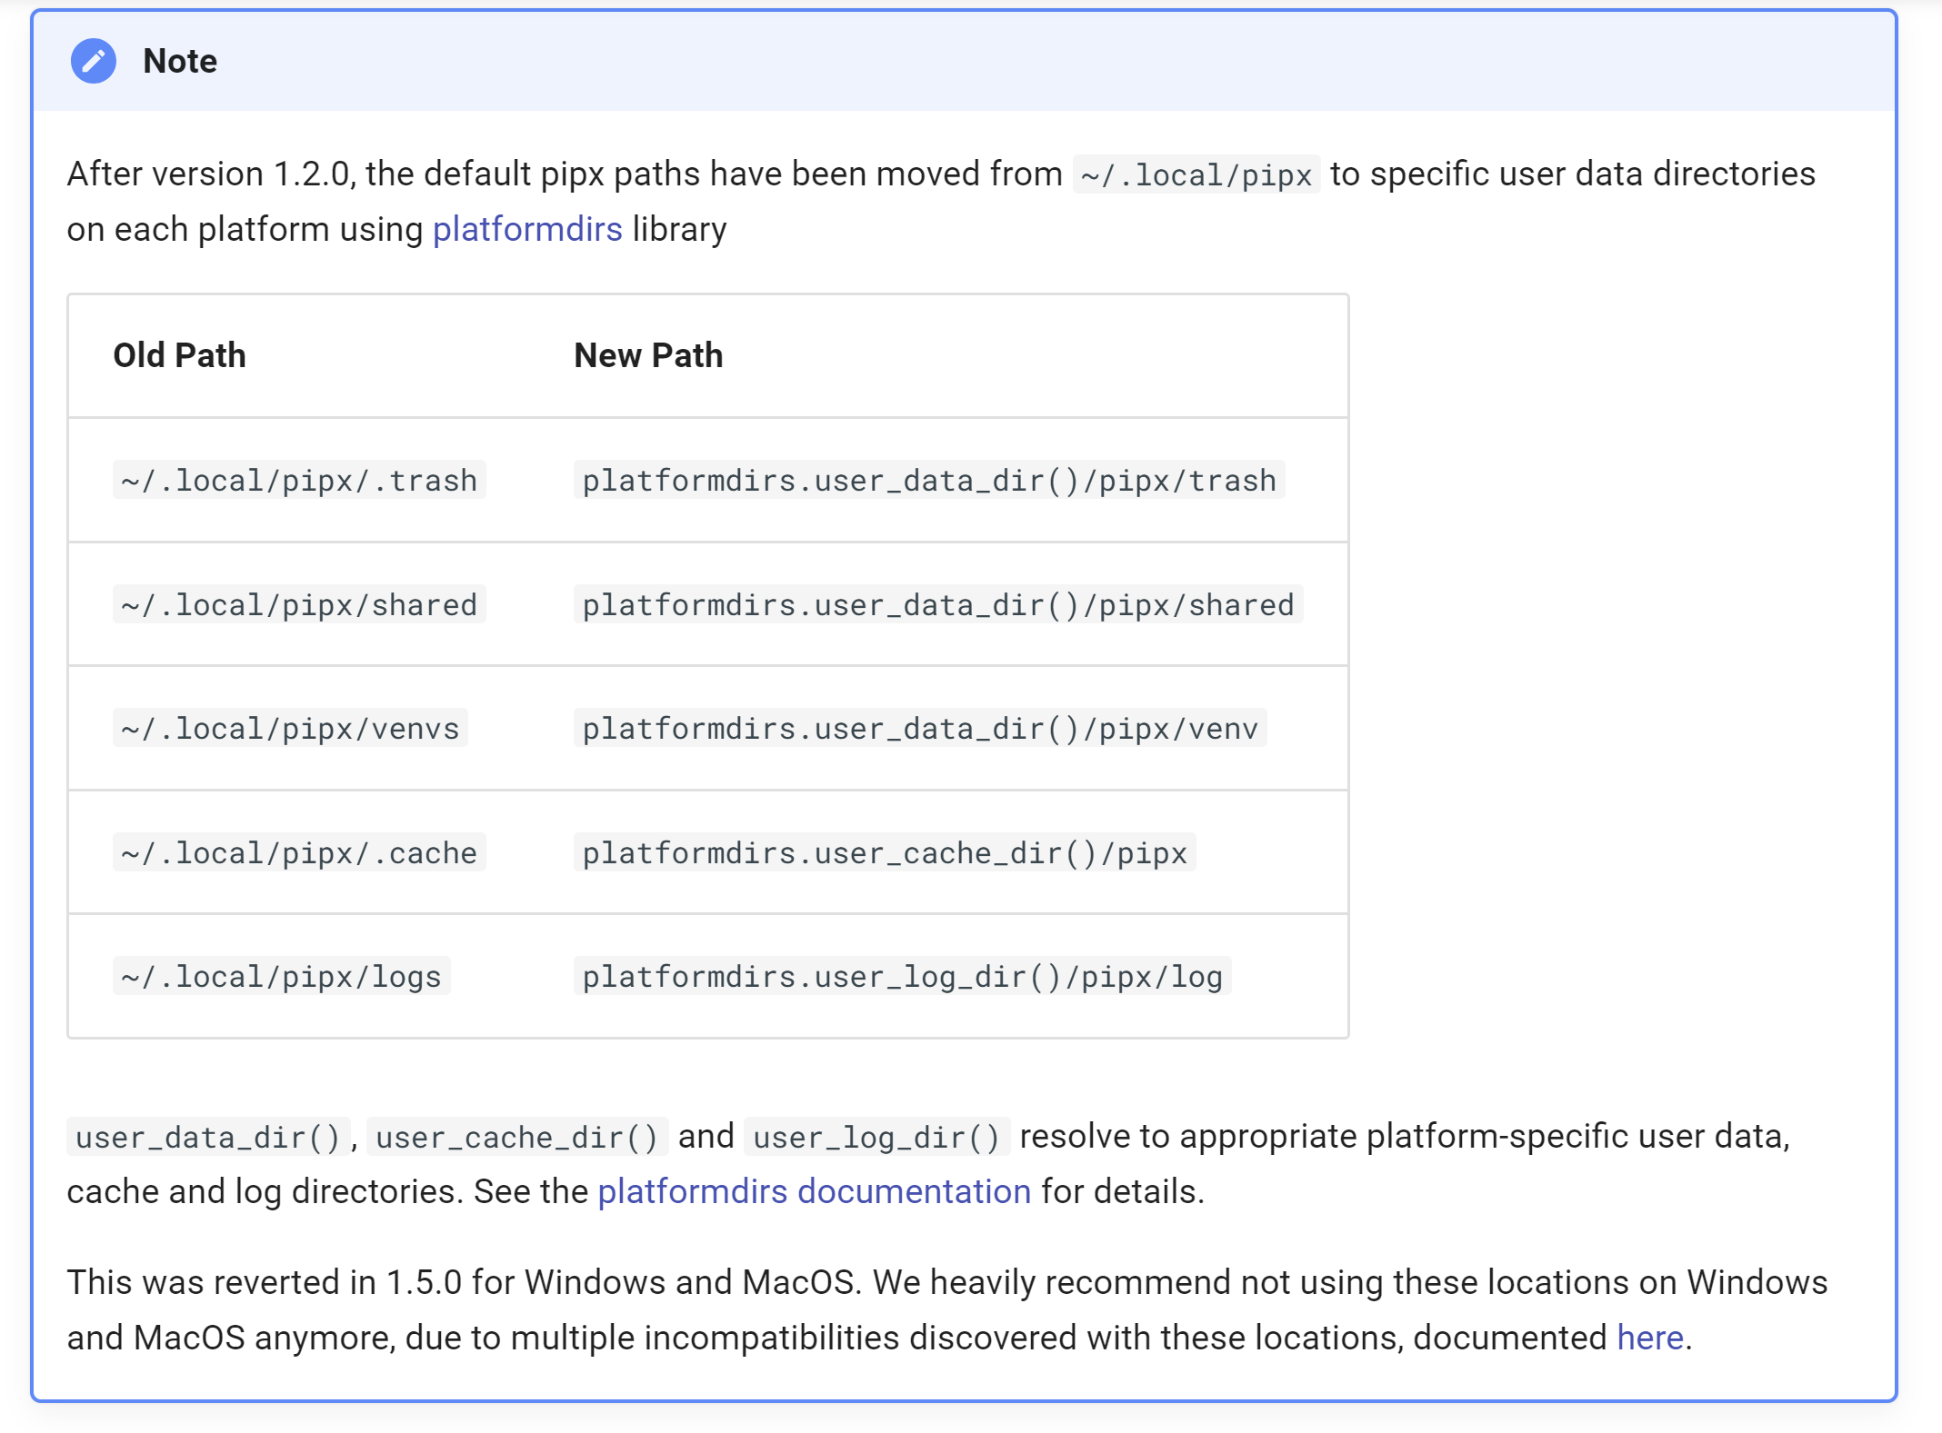Click the Note heading text
This screenshot has width=1942, height=1433.
180,61
